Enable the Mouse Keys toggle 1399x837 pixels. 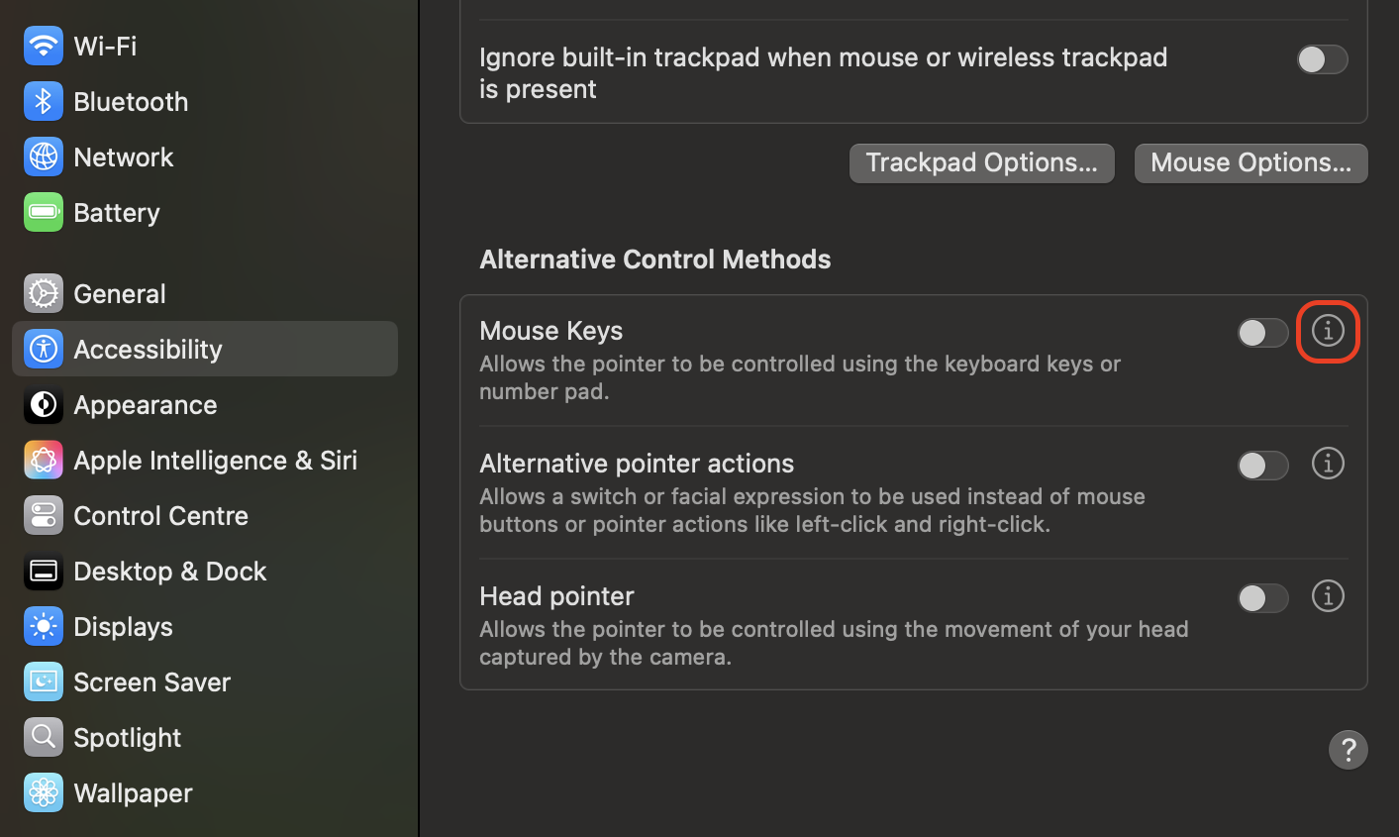[1263, 332]
